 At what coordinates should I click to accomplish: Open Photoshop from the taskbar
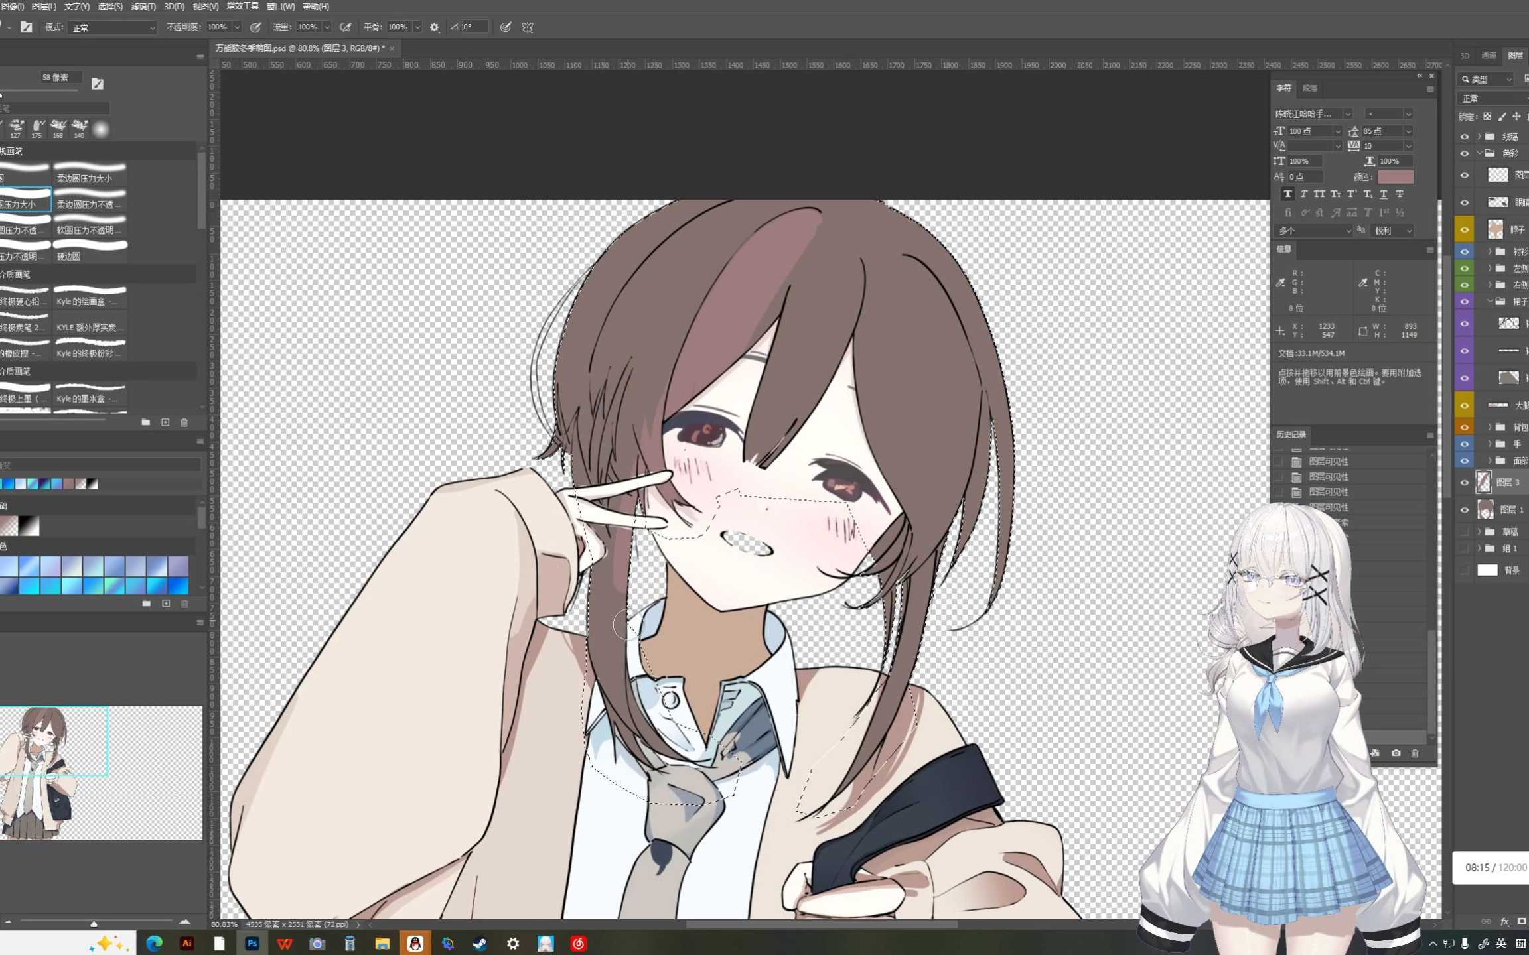(252, 943)
